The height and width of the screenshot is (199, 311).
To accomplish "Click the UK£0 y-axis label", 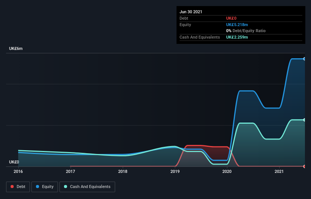I will pos(14,162).
